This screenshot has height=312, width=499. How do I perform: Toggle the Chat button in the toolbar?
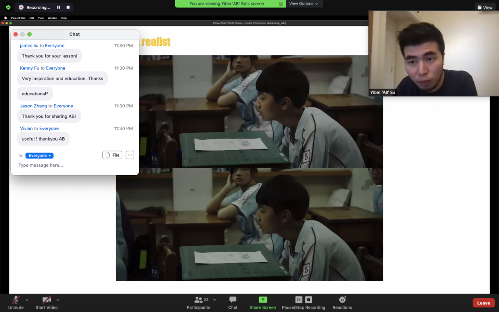point(233,302)
